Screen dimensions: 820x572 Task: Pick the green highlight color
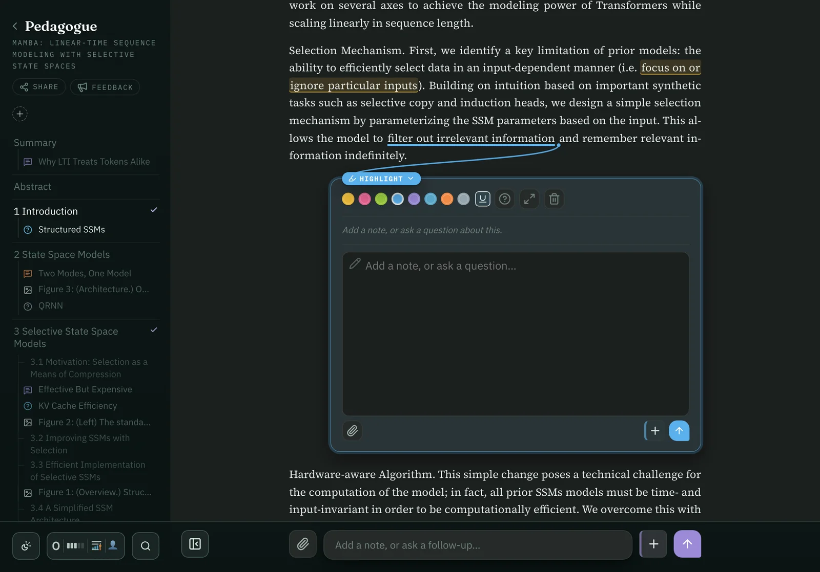point(381,199)
